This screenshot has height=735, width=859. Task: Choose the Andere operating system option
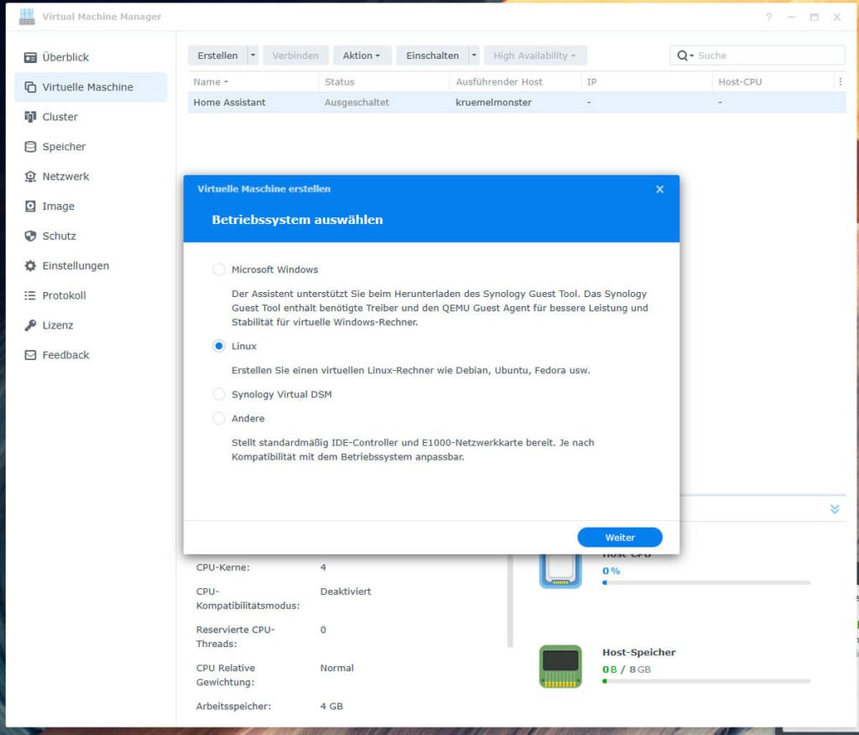[x=219, y=419]
